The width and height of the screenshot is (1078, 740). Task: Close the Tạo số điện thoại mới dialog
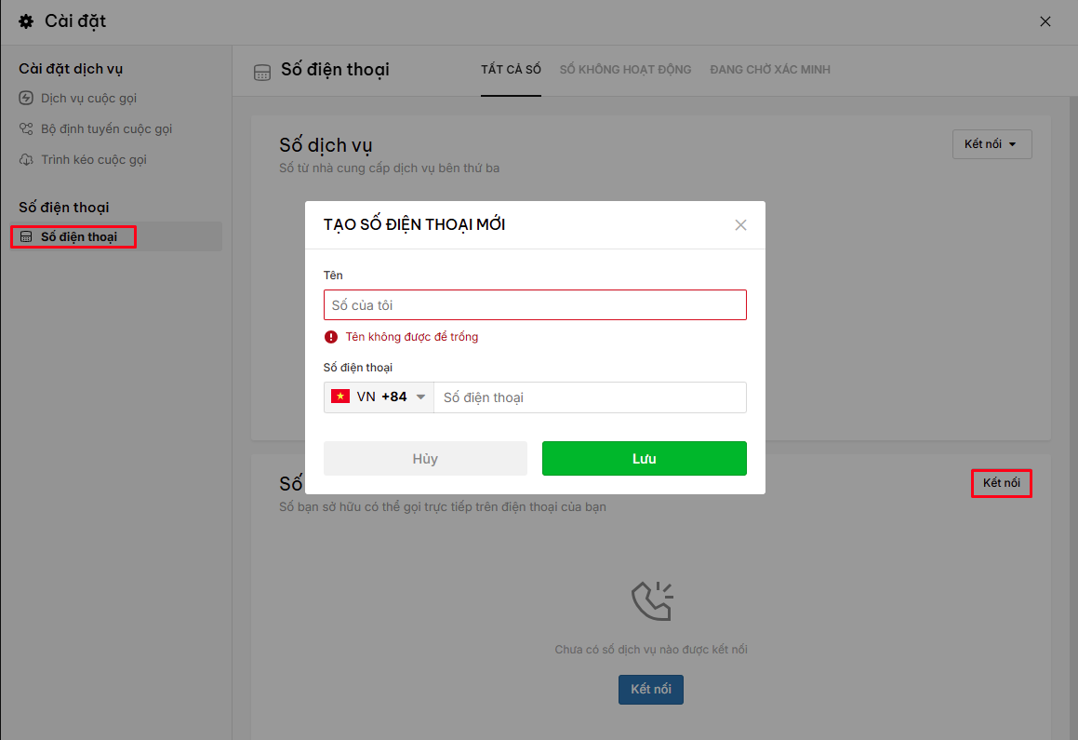[x=740, y=225]
